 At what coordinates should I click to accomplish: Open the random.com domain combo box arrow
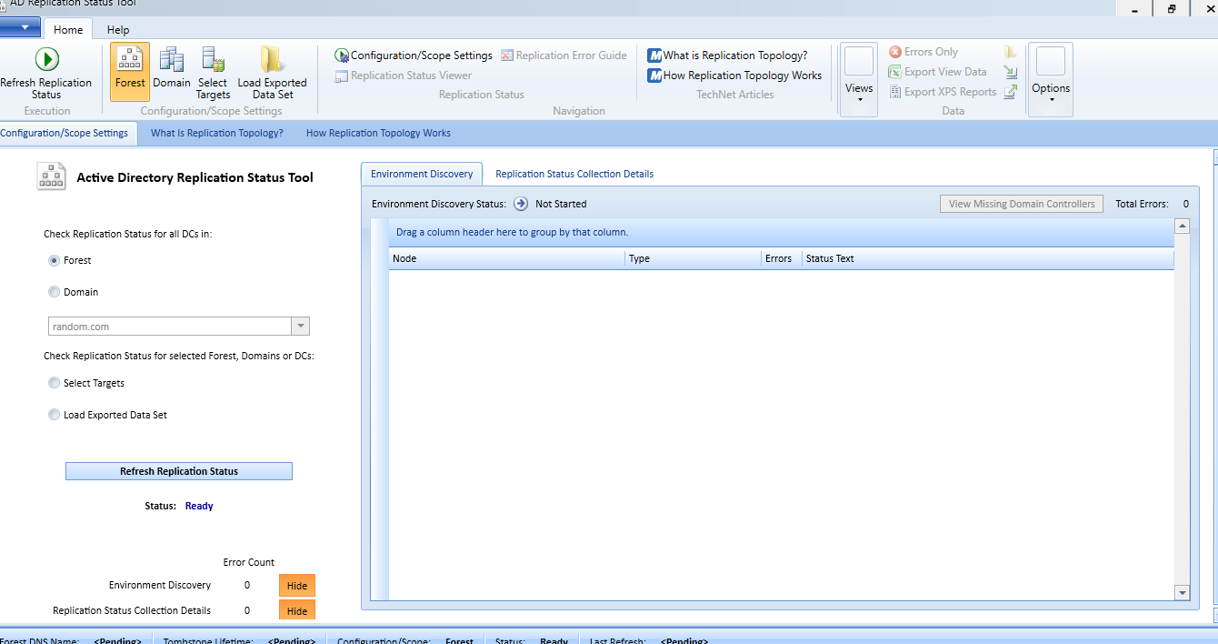click(300, 327)
